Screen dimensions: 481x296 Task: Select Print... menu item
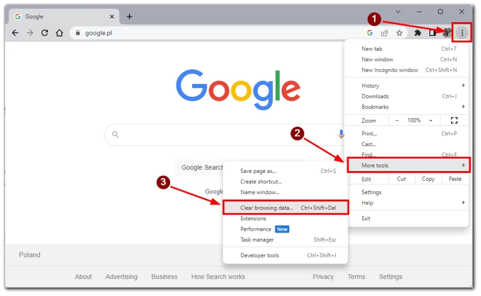pos(406,134)
